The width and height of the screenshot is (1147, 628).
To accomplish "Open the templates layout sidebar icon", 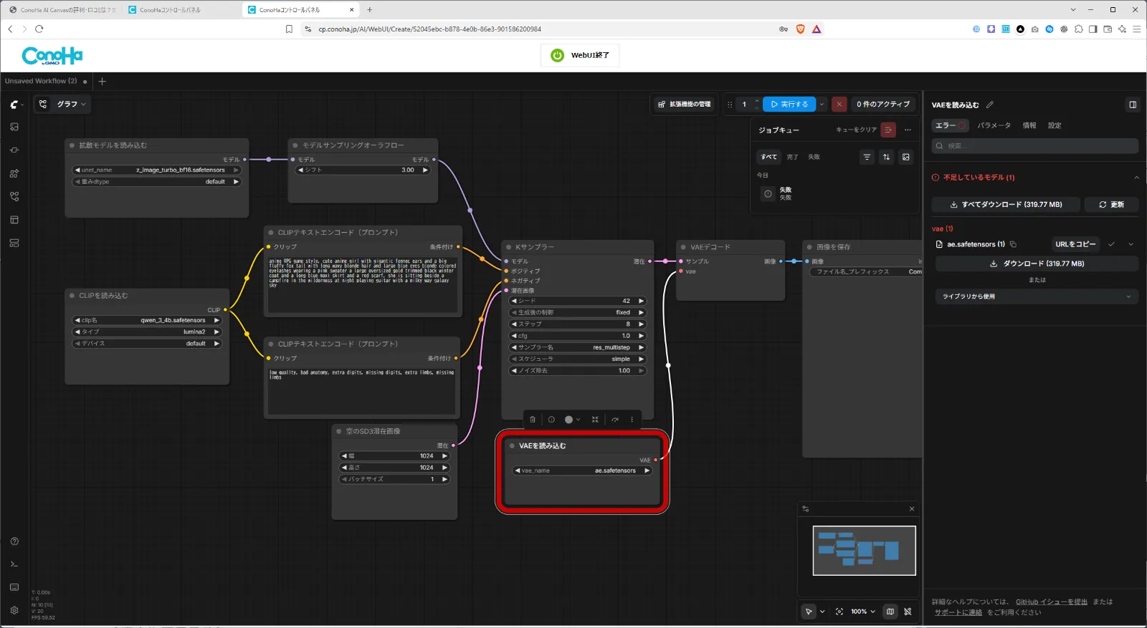I will click(x=14, y=243).
